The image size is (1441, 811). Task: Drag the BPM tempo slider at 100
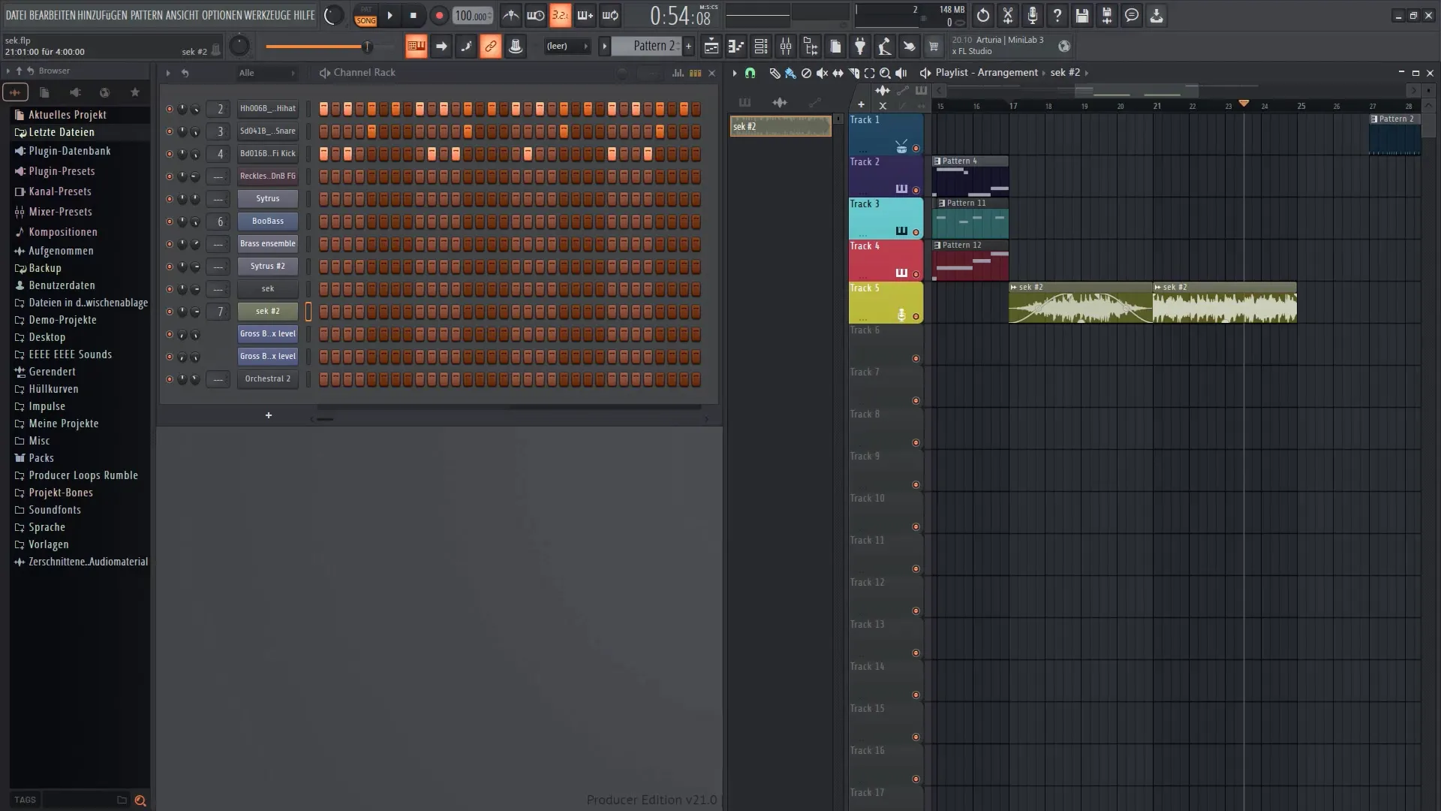472,15
